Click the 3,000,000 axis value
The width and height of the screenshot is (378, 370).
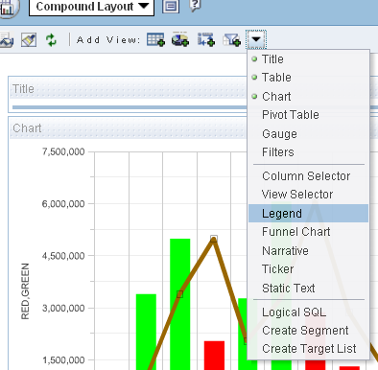point(63,308)
